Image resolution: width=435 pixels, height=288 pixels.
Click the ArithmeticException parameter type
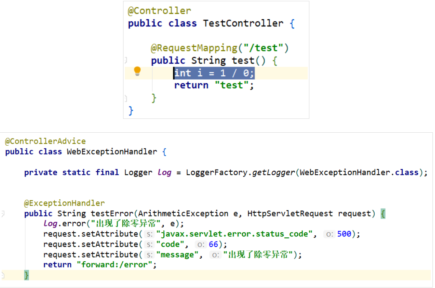[x=183, y=213]
